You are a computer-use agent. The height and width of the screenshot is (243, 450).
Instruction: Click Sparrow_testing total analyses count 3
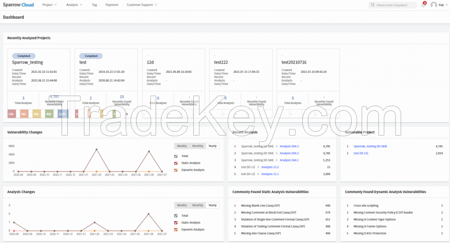tap(23, 98)
